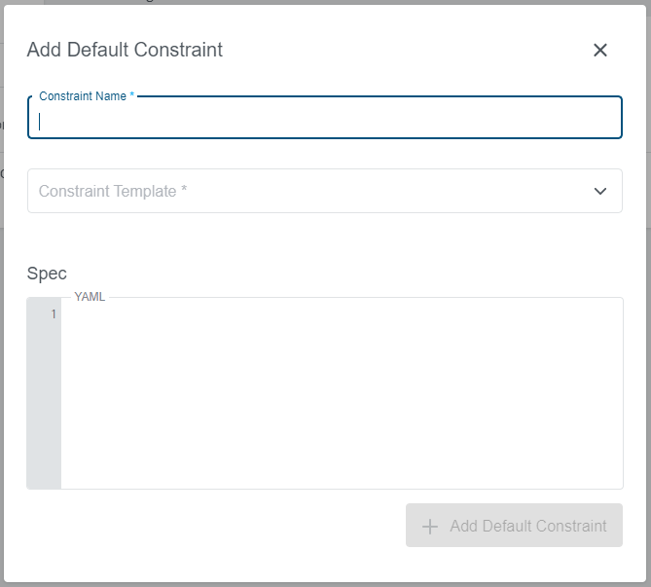This screenshot has height=587, width=651.
Task: Click the Constraint Name floating label
Action: click(87, 97)
